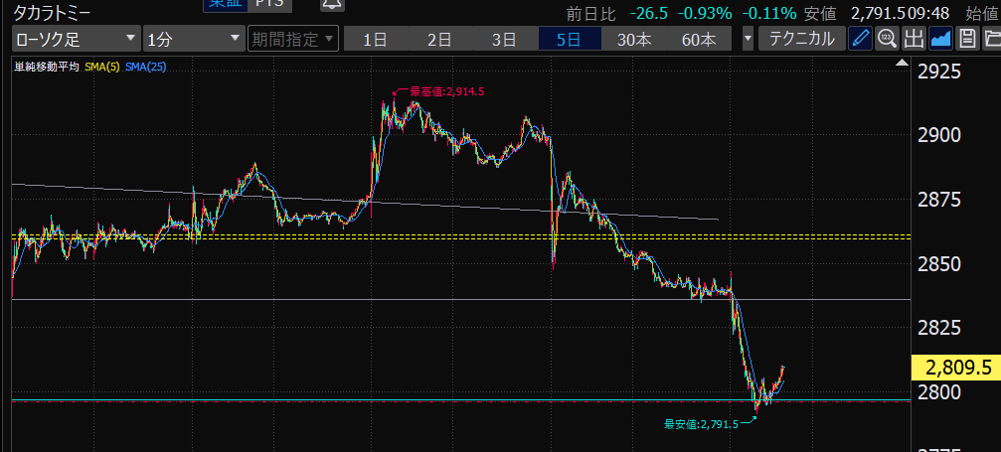Open the ローソク足 chart type dropdown
1001x452 pixels.
tap(76, 40)
